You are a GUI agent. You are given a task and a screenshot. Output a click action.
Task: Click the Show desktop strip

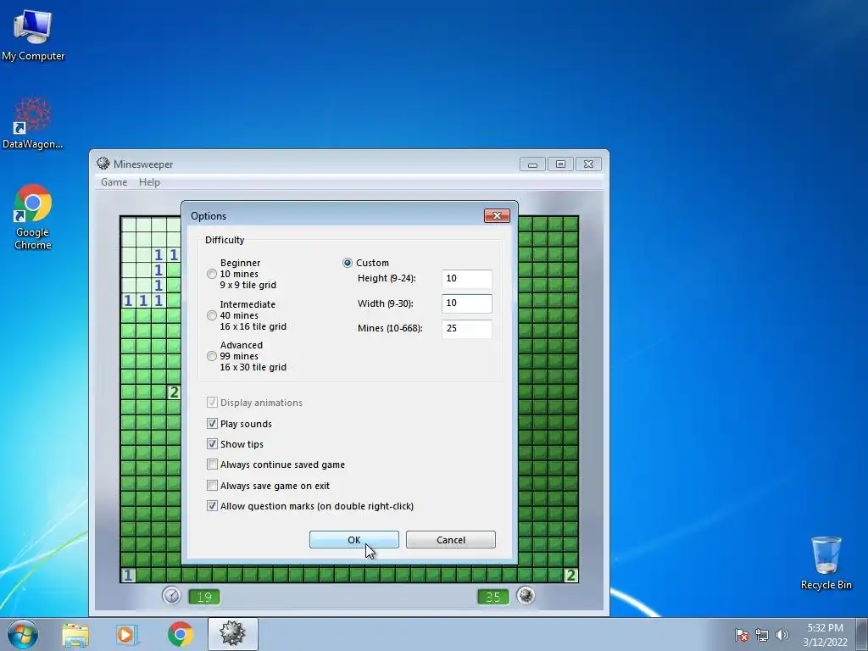(x=862, y=634)
